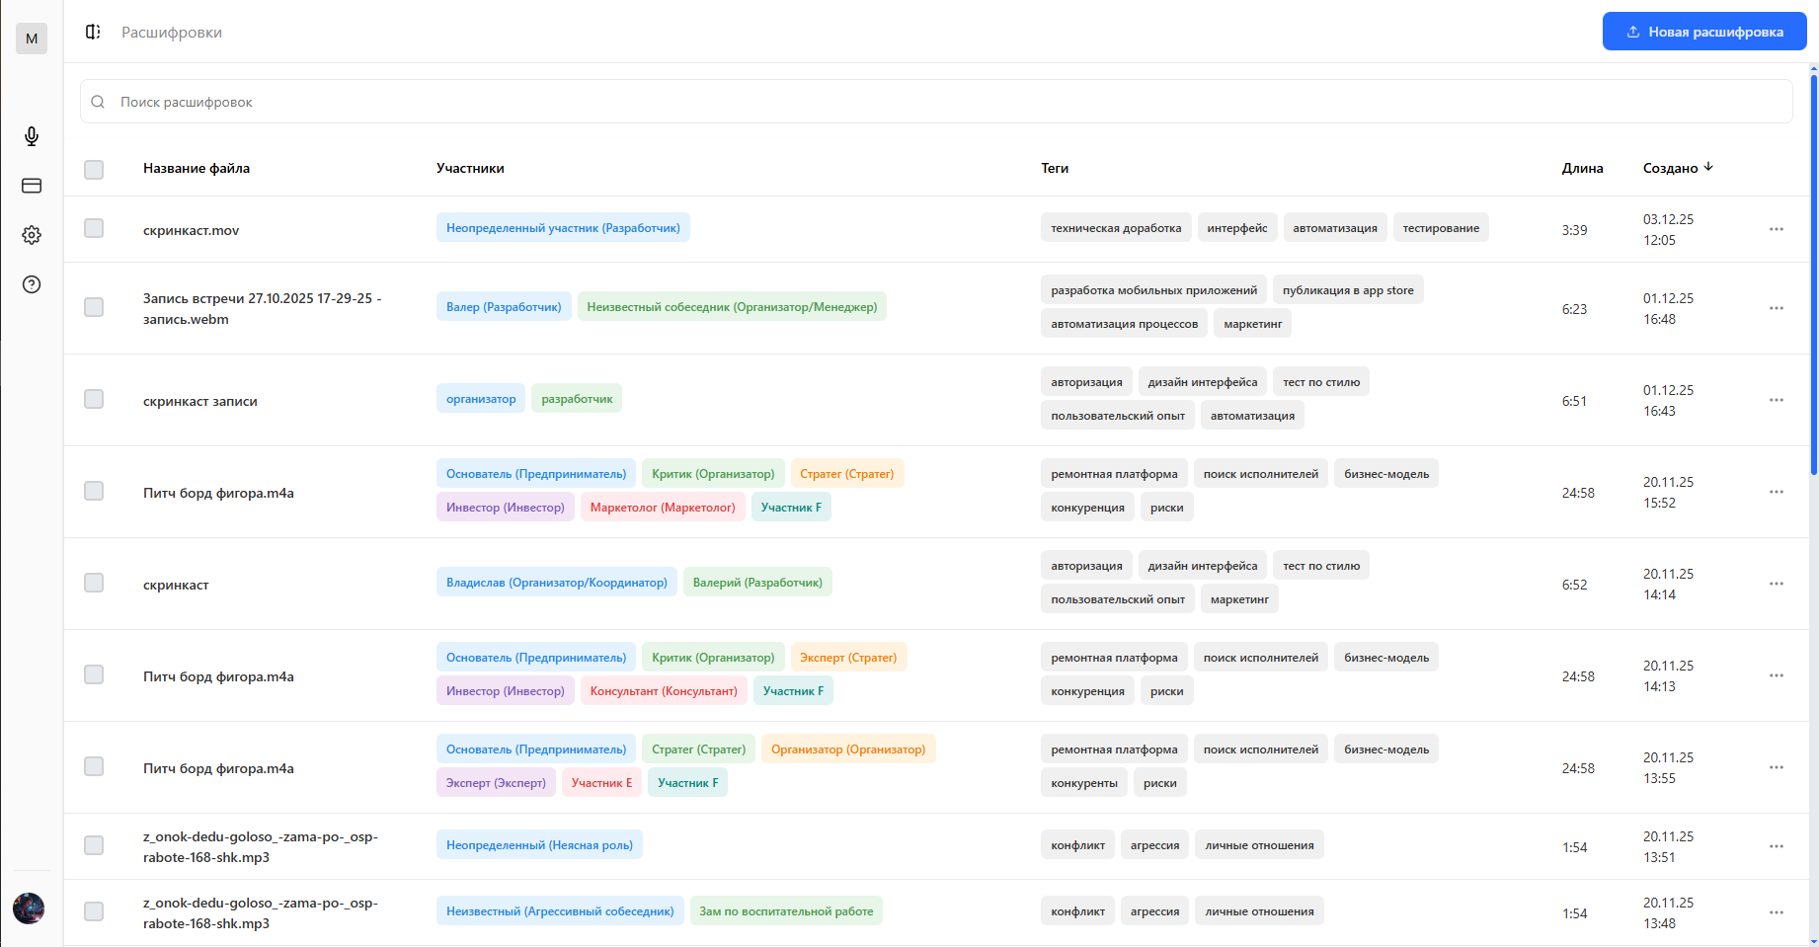Click the техническая доработка tag

[1116, 228]
